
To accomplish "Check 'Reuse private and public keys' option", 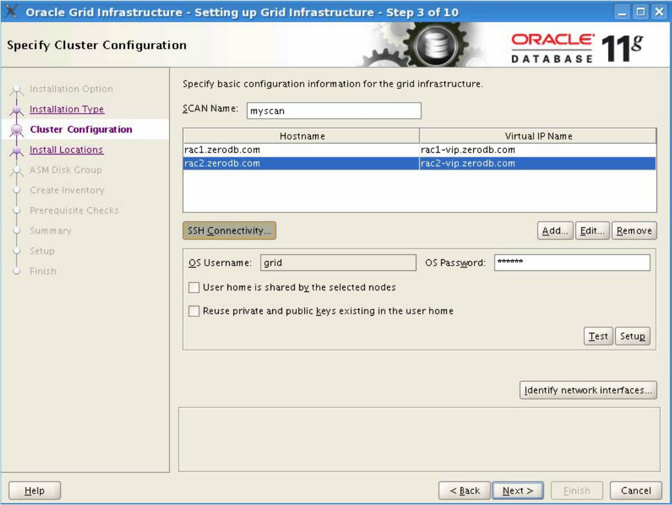I will tap(194, 311).
